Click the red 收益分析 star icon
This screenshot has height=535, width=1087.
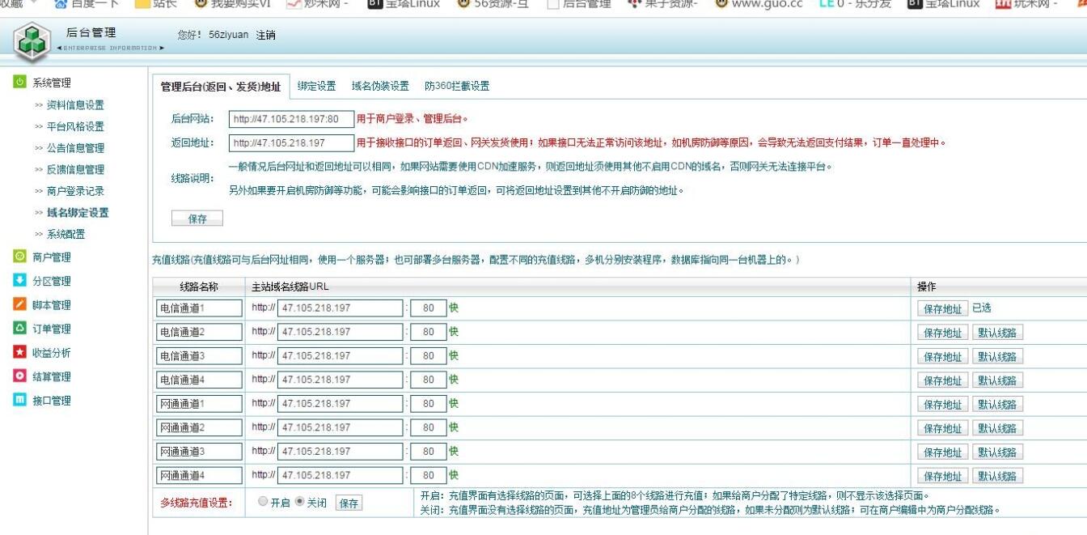click(x=20, y=353)
